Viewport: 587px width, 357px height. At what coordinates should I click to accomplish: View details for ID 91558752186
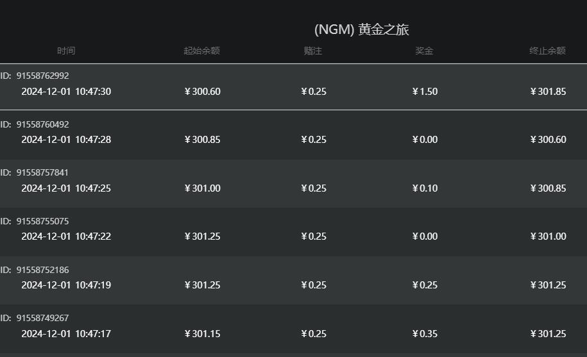point(42,270)
